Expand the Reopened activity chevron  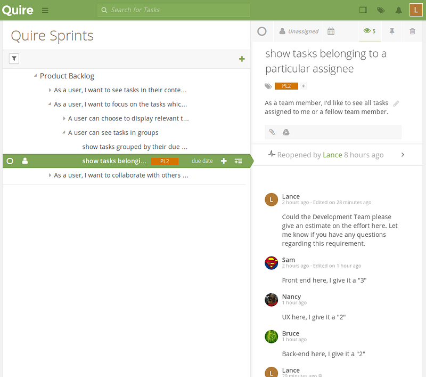[x=403, y=155]
